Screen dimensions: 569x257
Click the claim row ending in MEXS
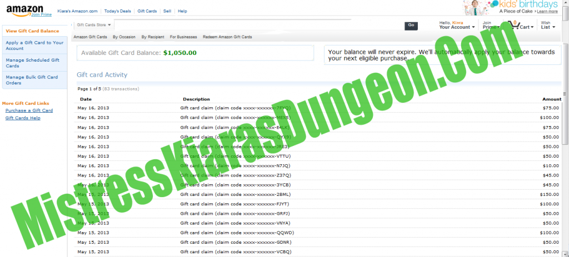(x=318, y=118)
